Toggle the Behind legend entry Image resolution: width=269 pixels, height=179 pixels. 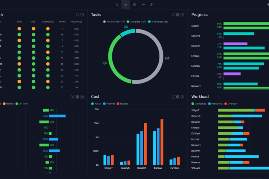[x=8, y=104]
